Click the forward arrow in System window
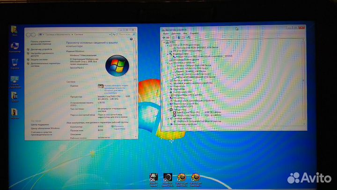Viewport: 337px width, 190px height. pos(33,35)
